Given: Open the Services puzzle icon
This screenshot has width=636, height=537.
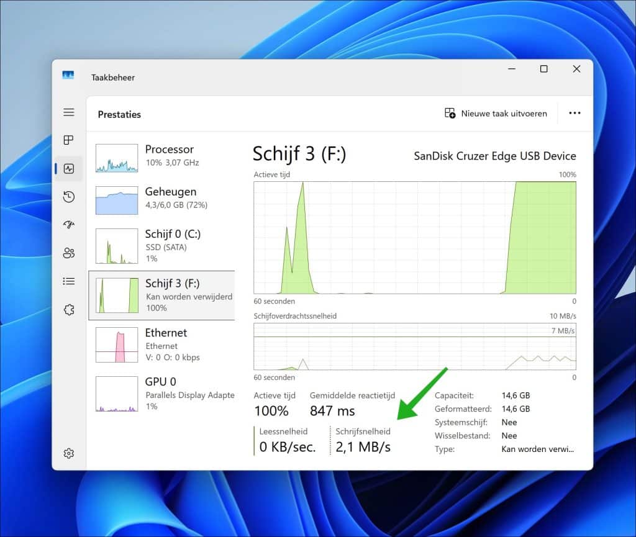Looking at the screenshot, I should [x=69, y=309].
